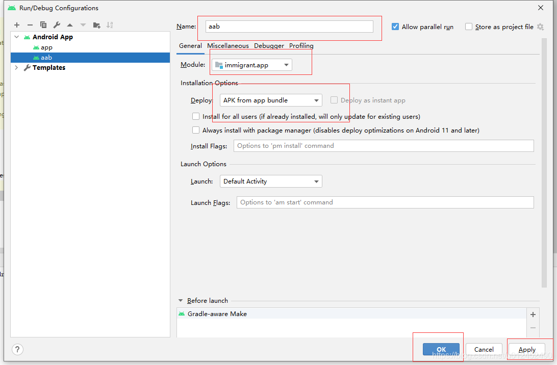Open the Launch dropdown set to Default Activity
This screenshot has width=557, height=365.
pos(271,181)
